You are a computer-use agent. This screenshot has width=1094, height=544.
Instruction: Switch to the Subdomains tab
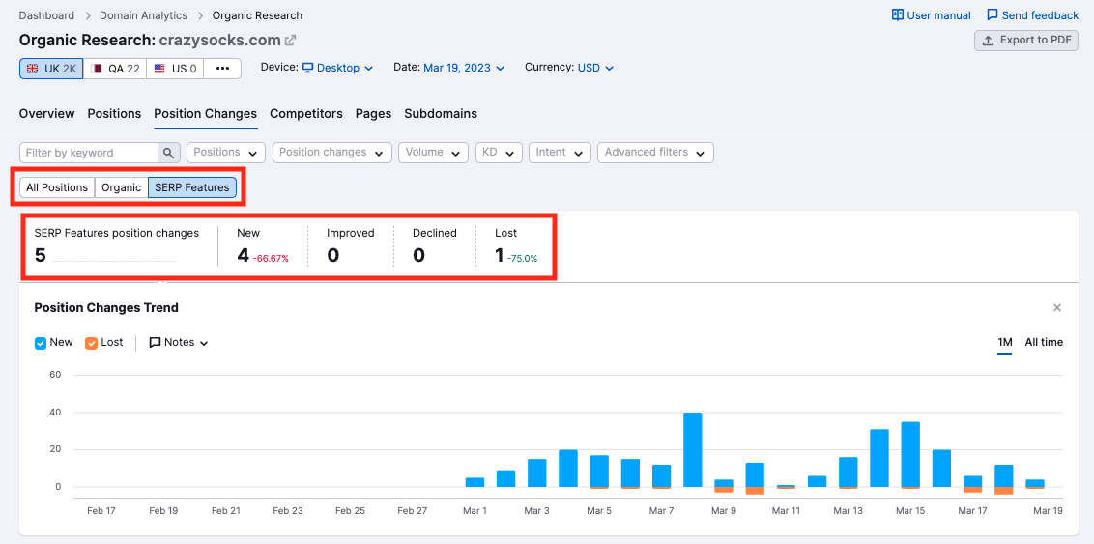click(441, 114)
